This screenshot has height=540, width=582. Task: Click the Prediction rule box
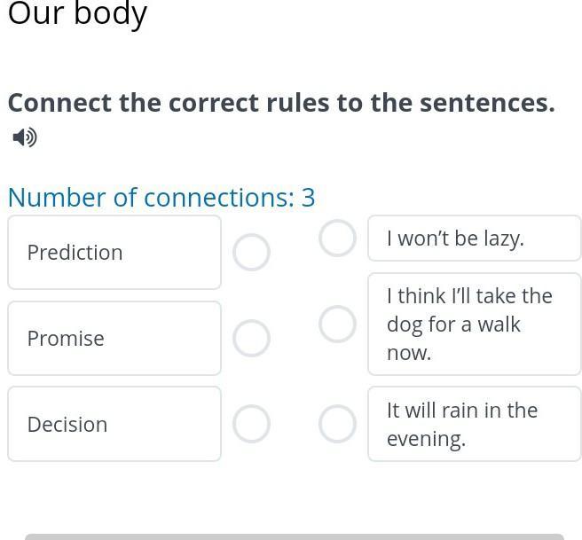114,252
